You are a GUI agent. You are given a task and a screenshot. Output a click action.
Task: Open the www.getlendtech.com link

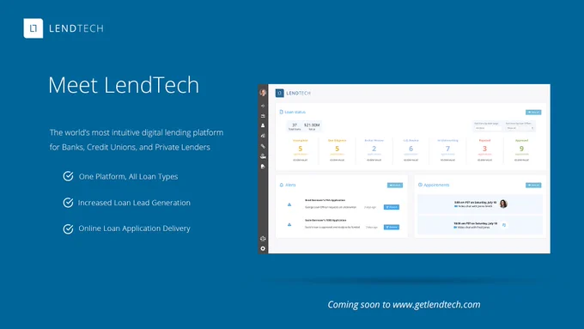pyautogui.click(x=436, y=305)
